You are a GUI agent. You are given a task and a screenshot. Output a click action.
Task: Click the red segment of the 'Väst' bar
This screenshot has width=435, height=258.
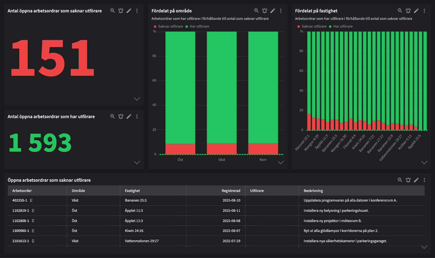(222, 149)
